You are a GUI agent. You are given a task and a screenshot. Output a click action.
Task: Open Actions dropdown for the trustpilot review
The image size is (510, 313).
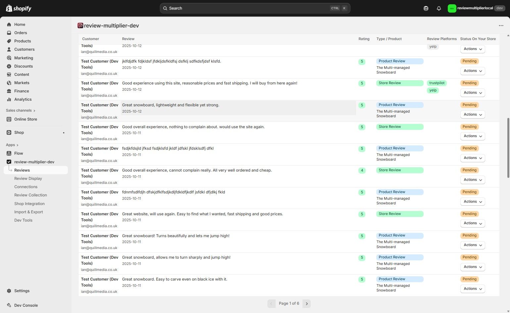[473, 93]
